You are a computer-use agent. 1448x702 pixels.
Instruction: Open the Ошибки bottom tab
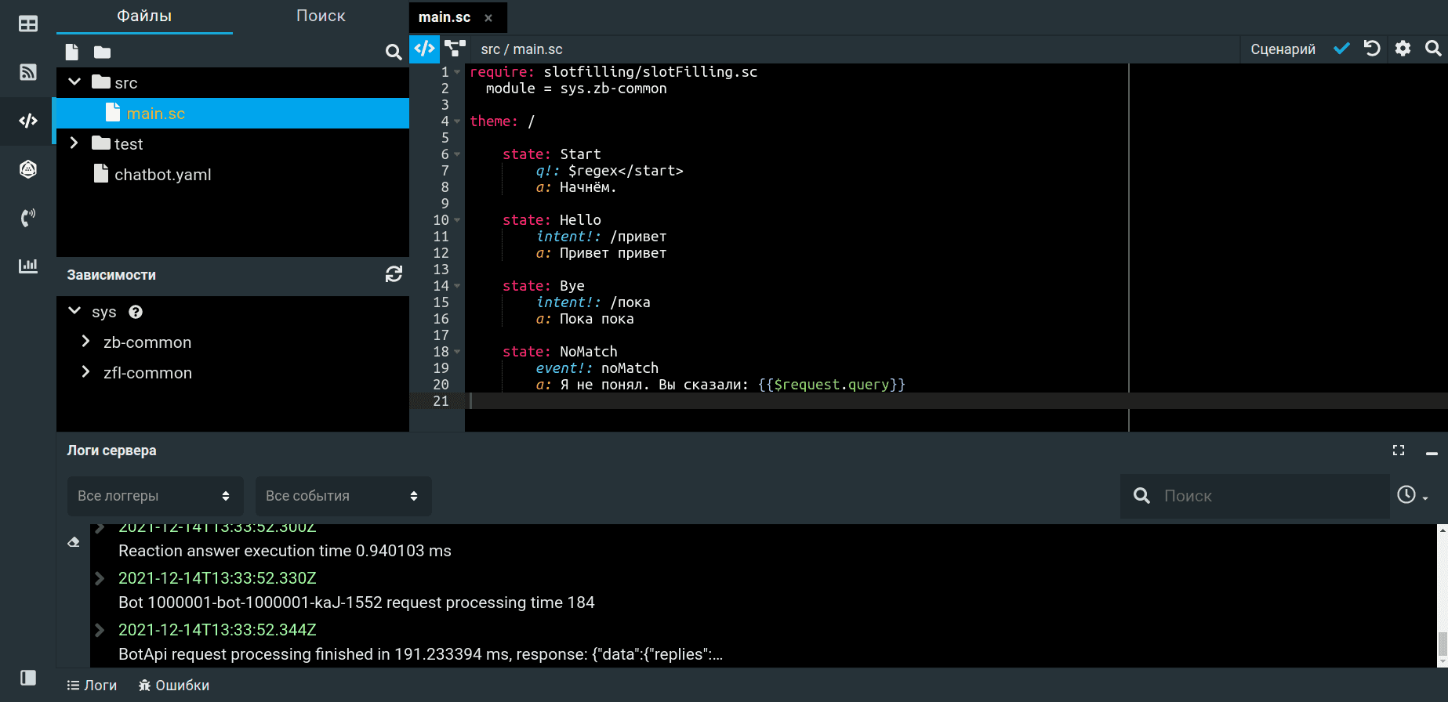point(174,686)
